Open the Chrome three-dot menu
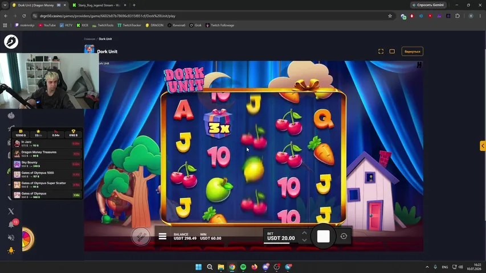The width and height of the screenshot is (486, 273). [480, 16]
